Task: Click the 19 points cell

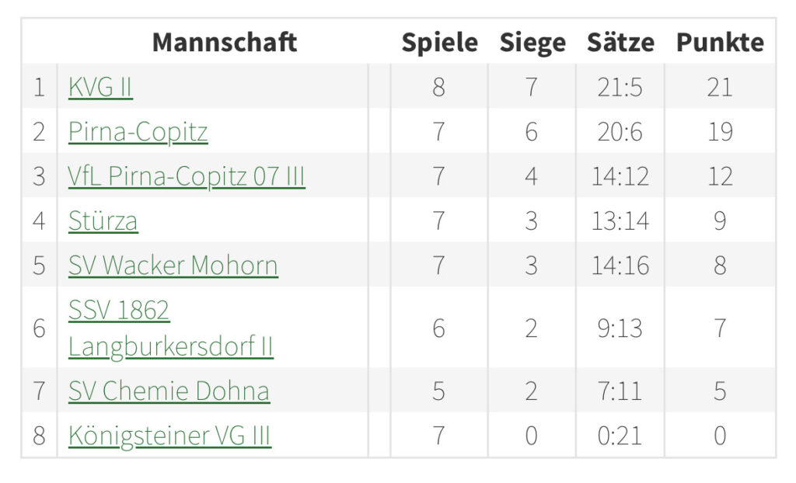Action: click(720, 132)
